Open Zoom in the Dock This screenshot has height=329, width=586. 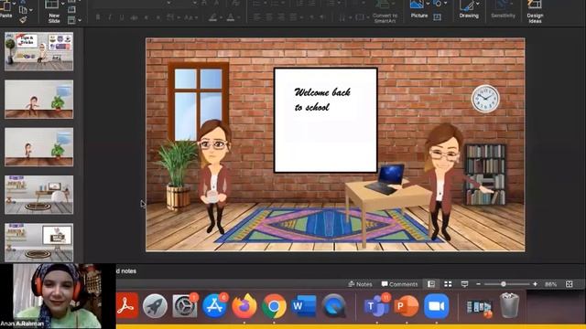click(437, 306)
